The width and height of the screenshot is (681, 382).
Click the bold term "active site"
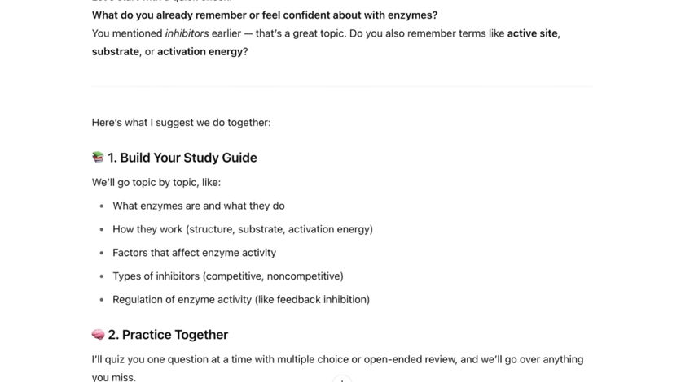point(534,33)
